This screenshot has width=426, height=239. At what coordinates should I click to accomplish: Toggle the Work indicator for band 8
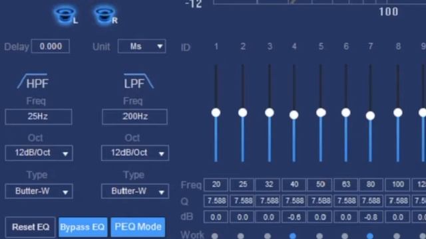click(x=397, y=236)
